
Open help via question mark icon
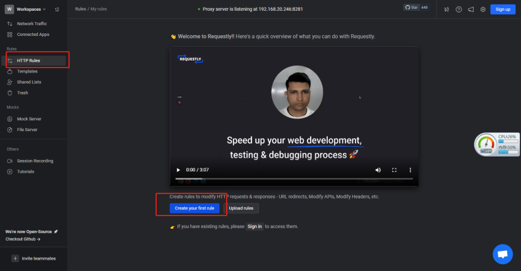tap(458, 9)
